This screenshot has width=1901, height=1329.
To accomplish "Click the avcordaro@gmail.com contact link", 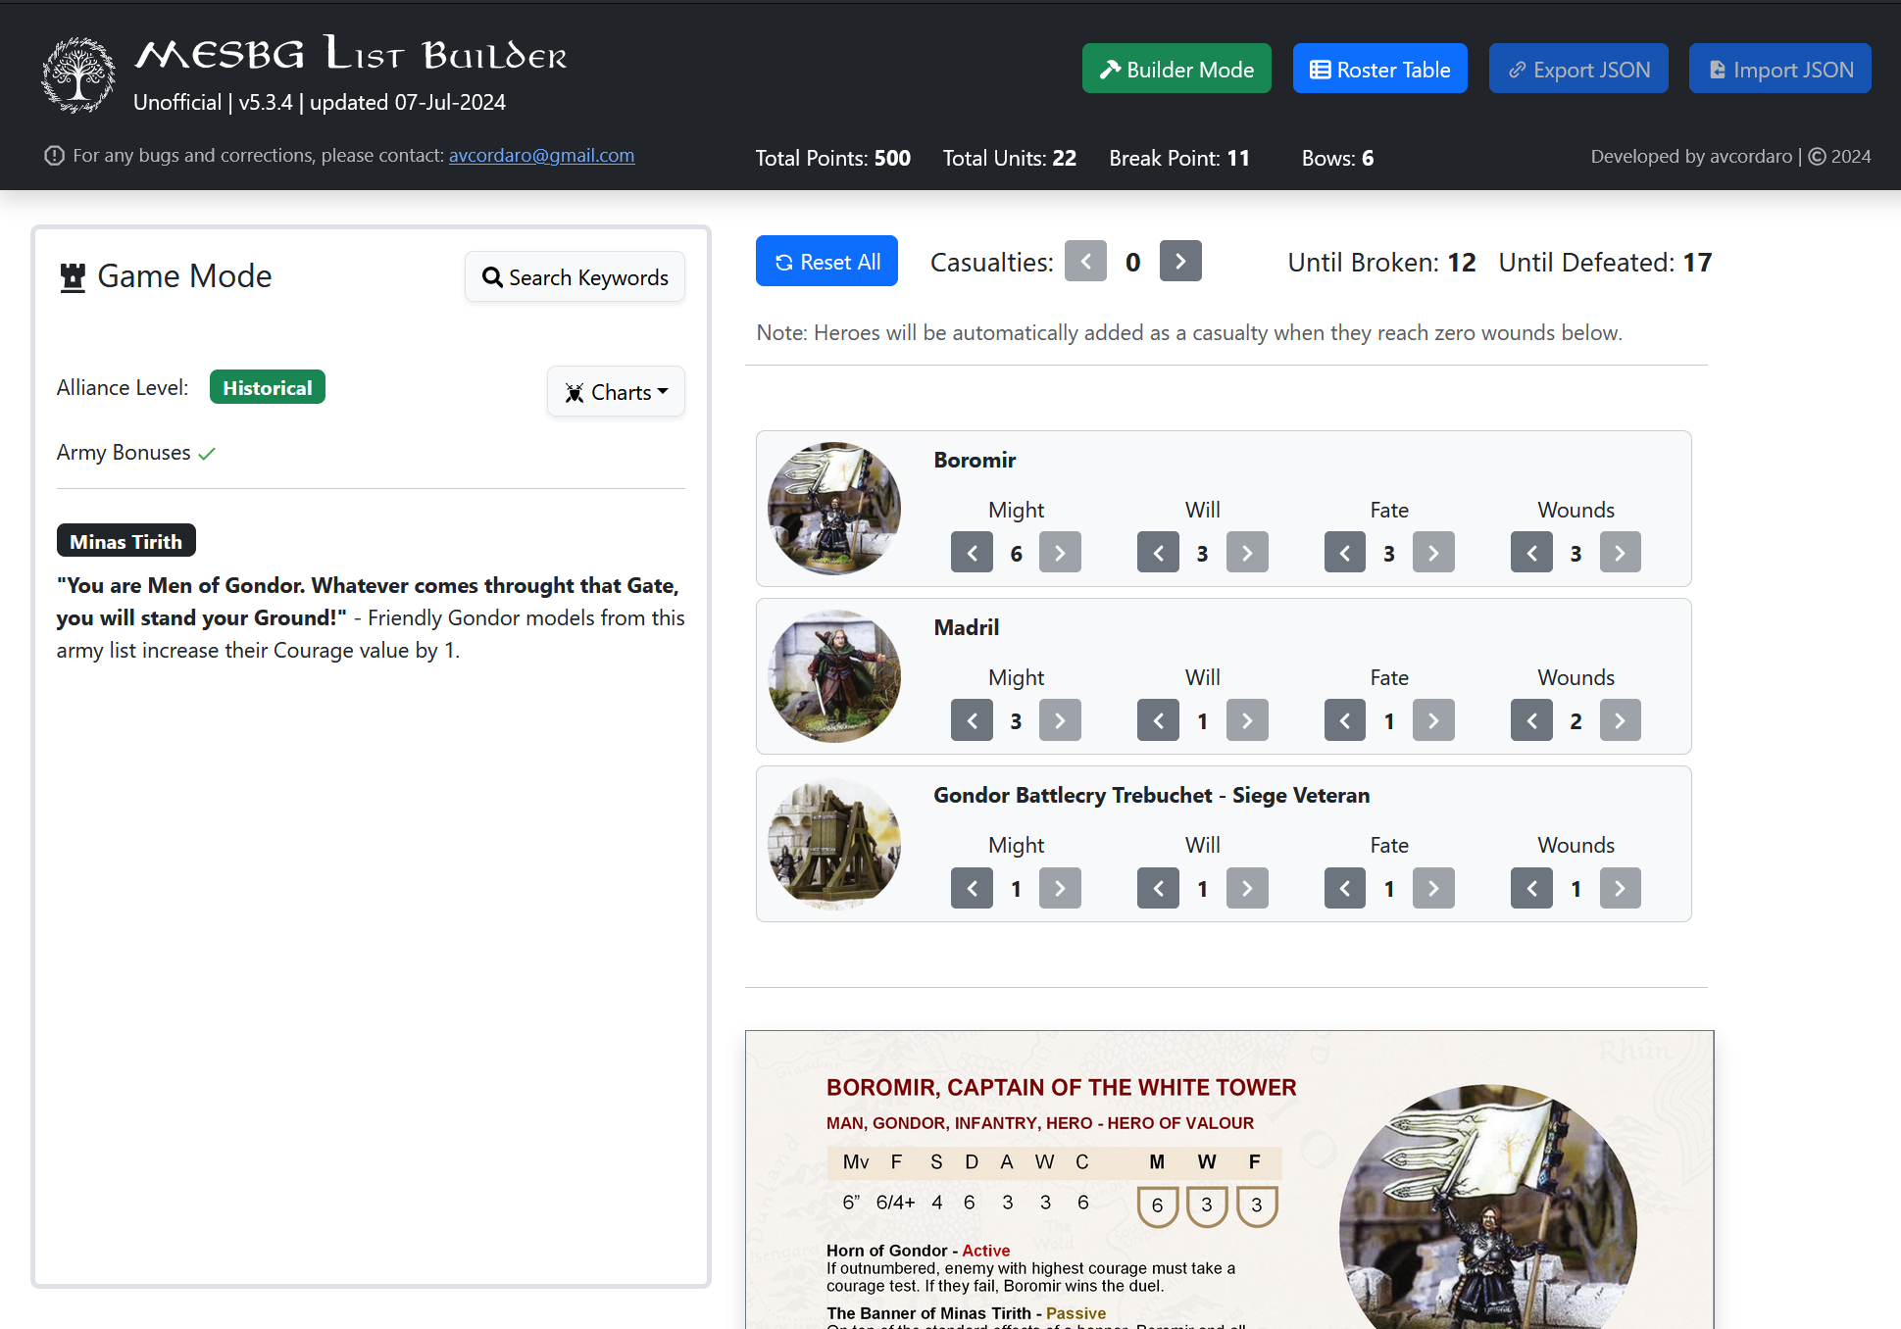I will pyautogui.click(x=542, y=155).
